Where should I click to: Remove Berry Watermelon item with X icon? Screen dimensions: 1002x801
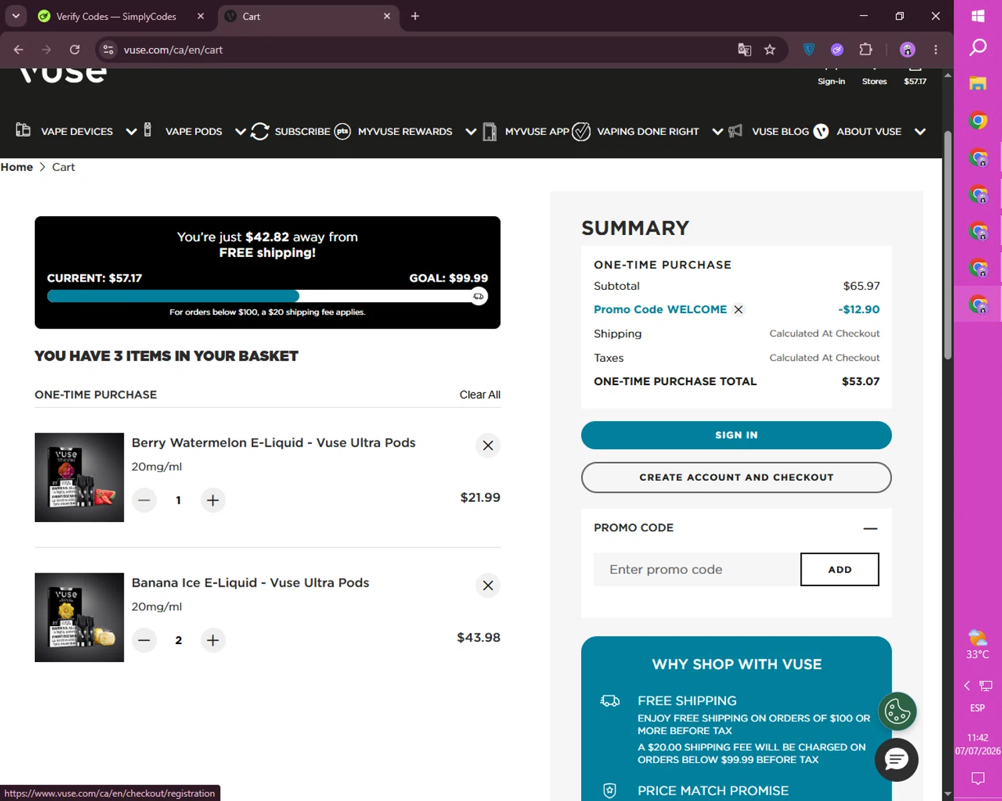488,445
